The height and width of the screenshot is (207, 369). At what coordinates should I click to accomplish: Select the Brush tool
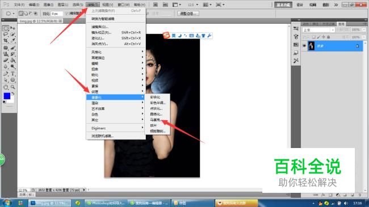coord(12,48)
